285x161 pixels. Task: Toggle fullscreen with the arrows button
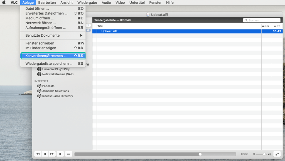coord(277,154)
